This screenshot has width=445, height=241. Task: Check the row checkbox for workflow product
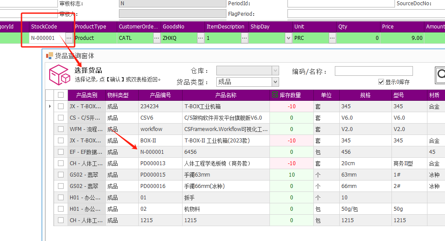tap(61, 129)
